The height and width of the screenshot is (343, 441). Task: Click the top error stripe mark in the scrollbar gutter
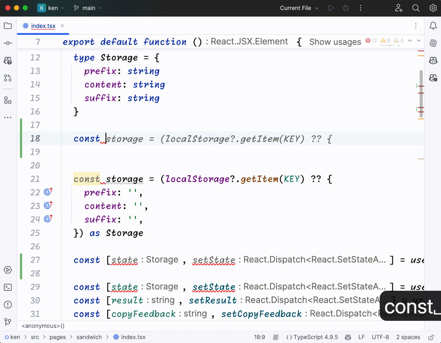[421, 51]
